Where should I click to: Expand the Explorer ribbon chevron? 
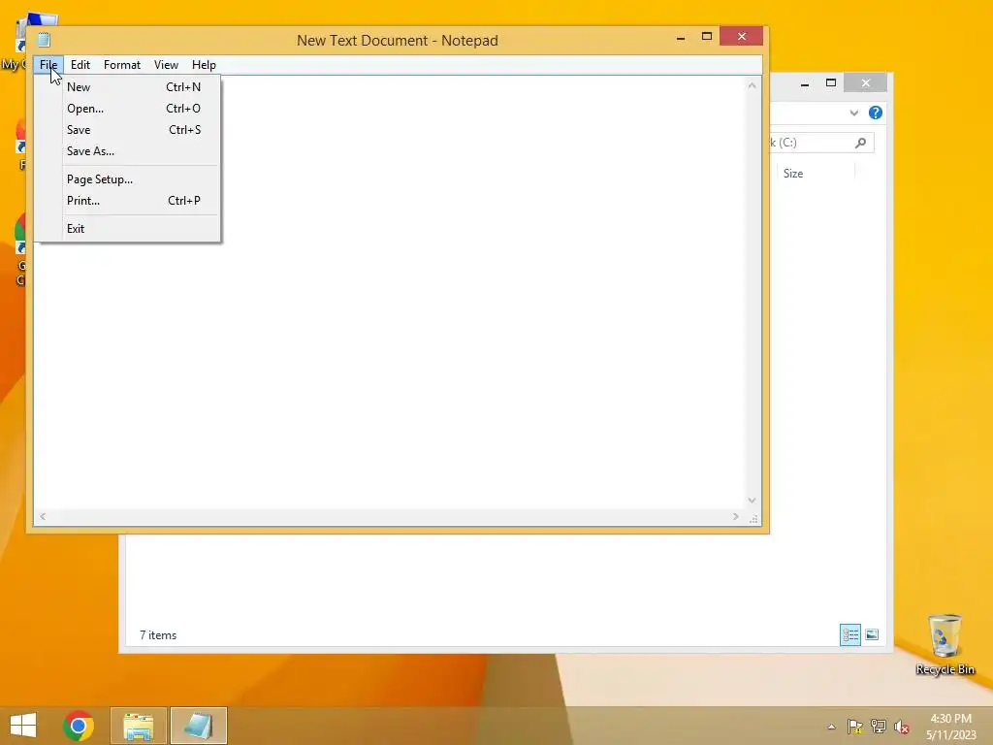(853, 113)
